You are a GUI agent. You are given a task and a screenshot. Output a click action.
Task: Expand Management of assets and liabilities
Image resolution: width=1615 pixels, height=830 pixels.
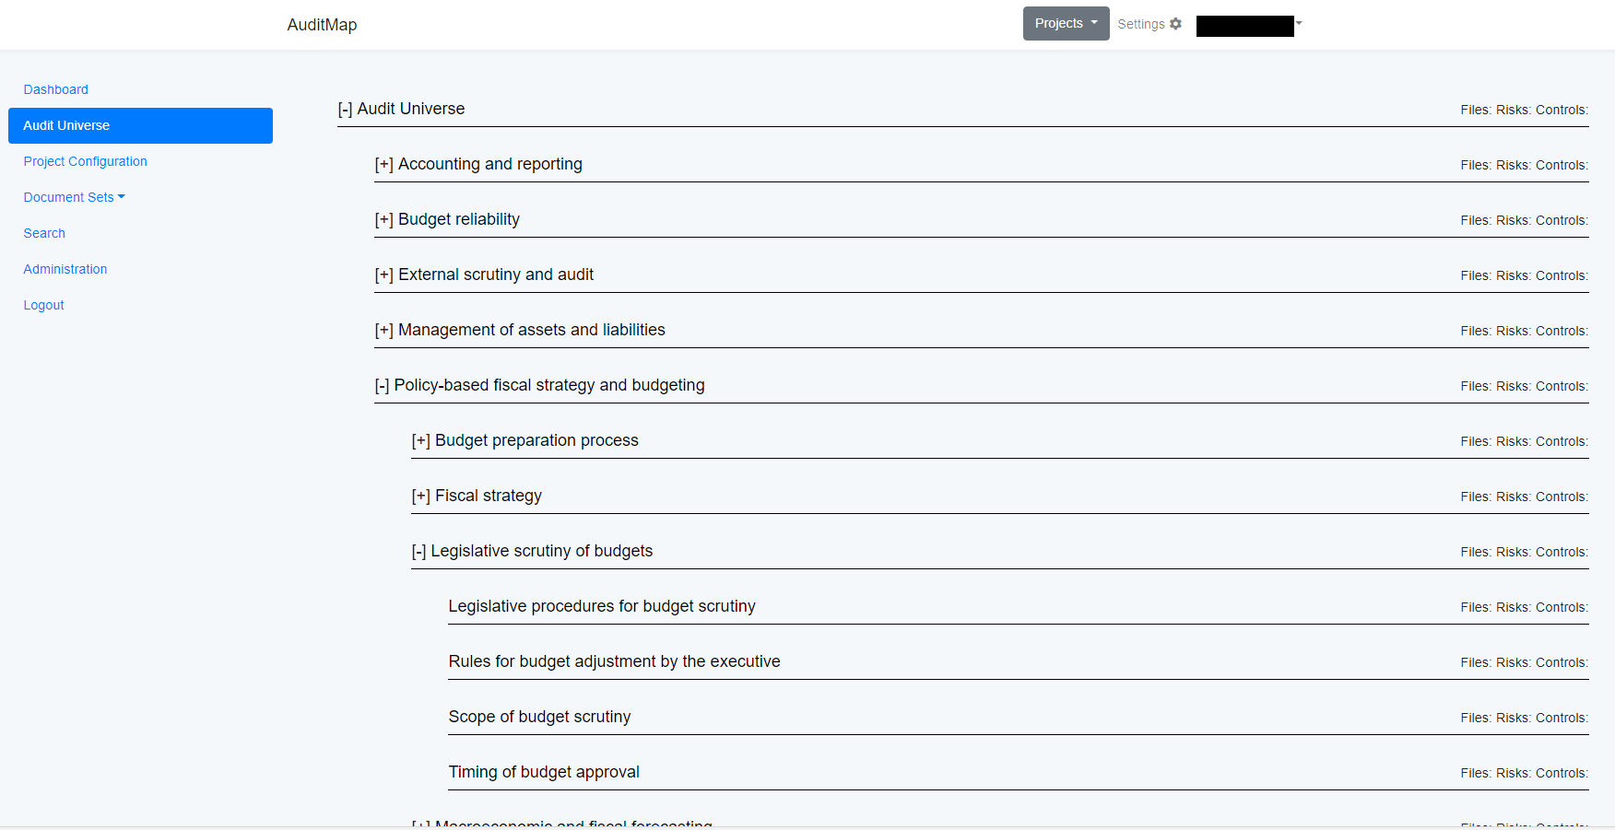tap(383, 331)
